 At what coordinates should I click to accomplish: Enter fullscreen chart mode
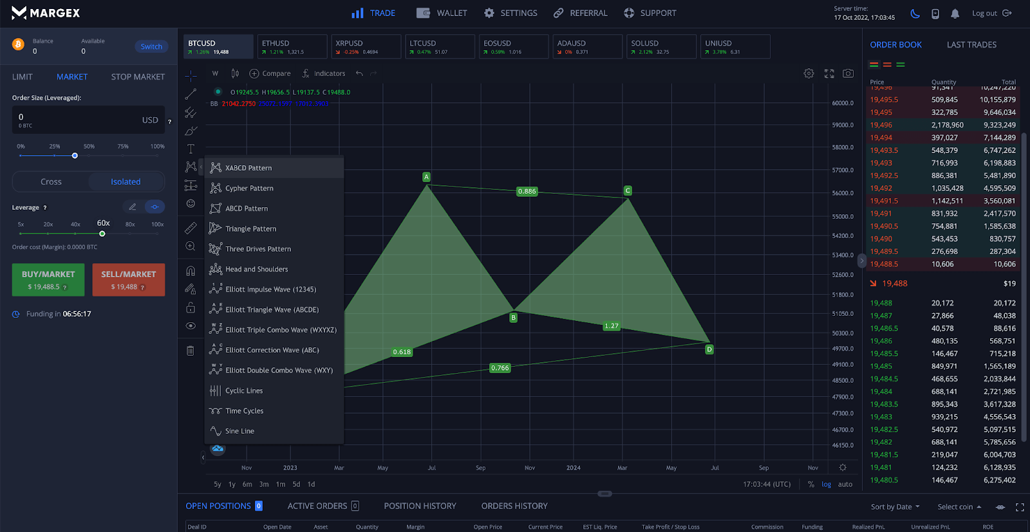pyautogui.click(x=829, y=74)
